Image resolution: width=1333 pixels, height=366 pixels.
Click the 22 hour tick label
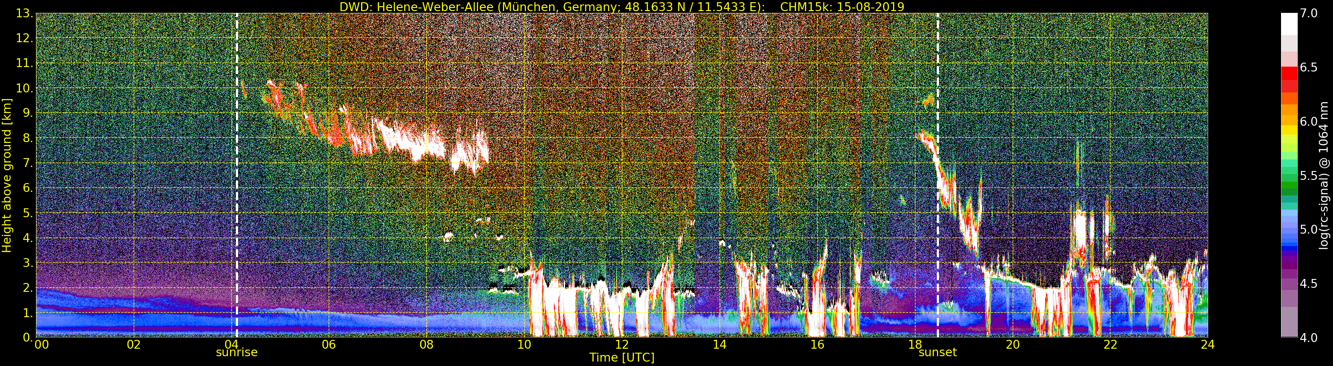1110,345
